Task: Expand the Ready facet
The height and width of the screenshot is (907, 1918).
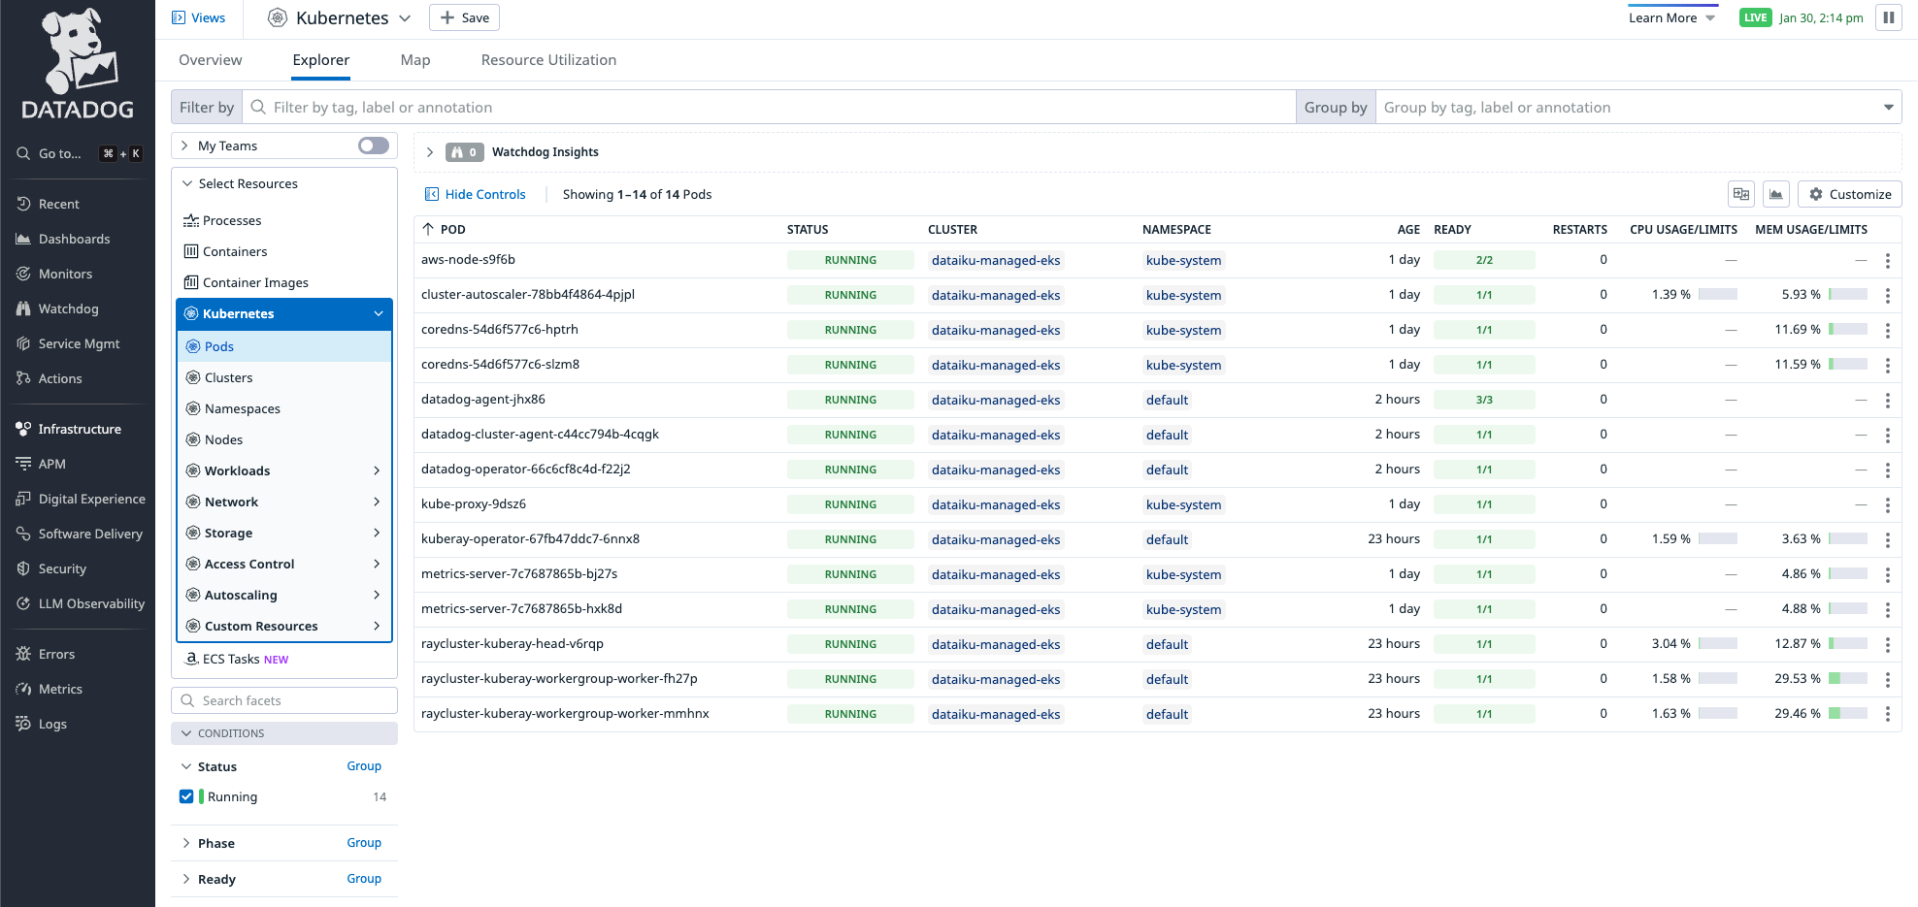Action: point(186,879)
